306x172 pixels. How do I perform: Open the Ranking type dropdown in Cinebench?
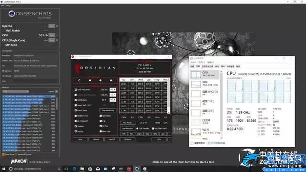click(16, 91)
